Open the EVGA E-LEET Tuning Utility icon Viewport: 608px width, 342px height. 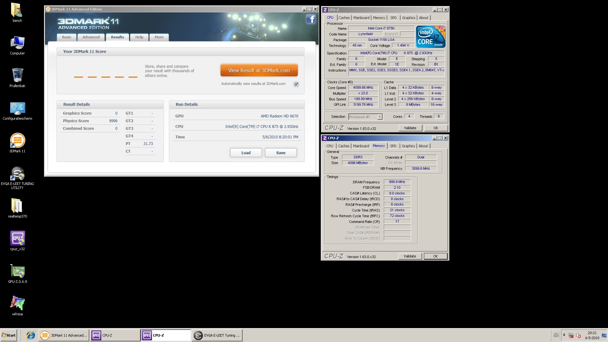(17, 174)
